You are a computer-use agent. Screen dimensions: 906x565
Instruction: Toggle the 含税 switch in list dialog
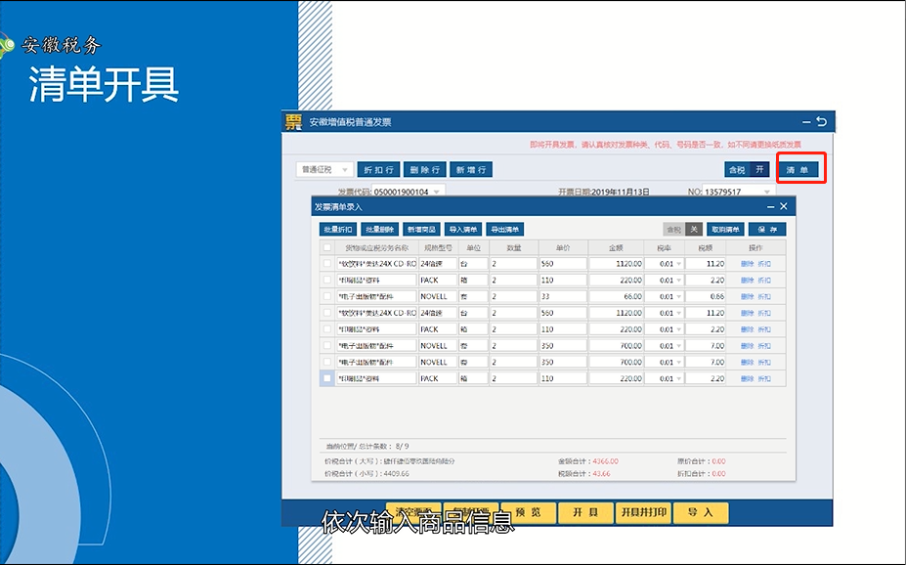pos(683,229)
